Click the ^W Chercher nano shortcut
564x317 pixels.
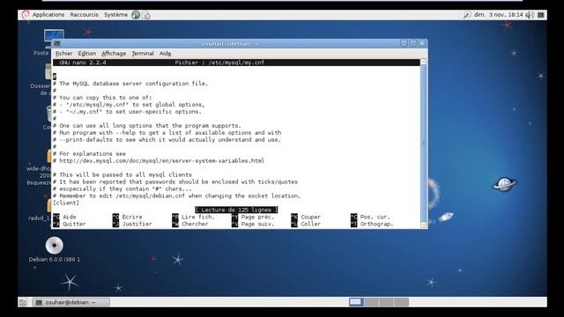190,224
